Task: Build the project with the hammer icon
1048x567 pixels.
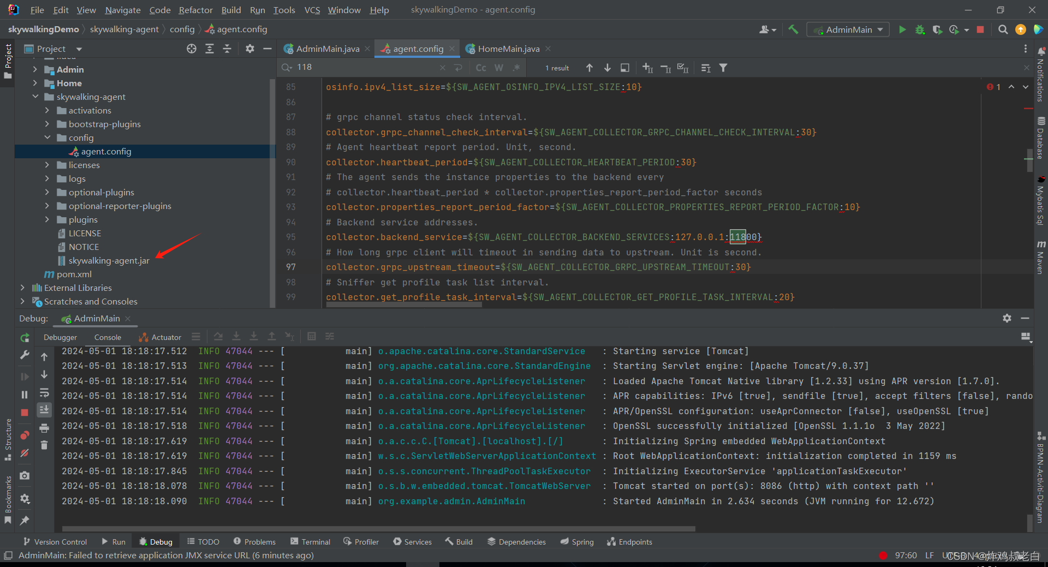Action: coord(793,29)
